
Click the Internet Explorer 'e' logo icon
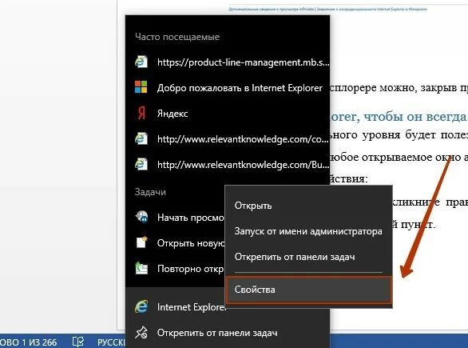[141, 306]
